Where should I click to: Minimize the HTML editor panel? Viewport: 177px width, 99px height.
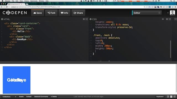pyautogui.click(x=84, y=19)
